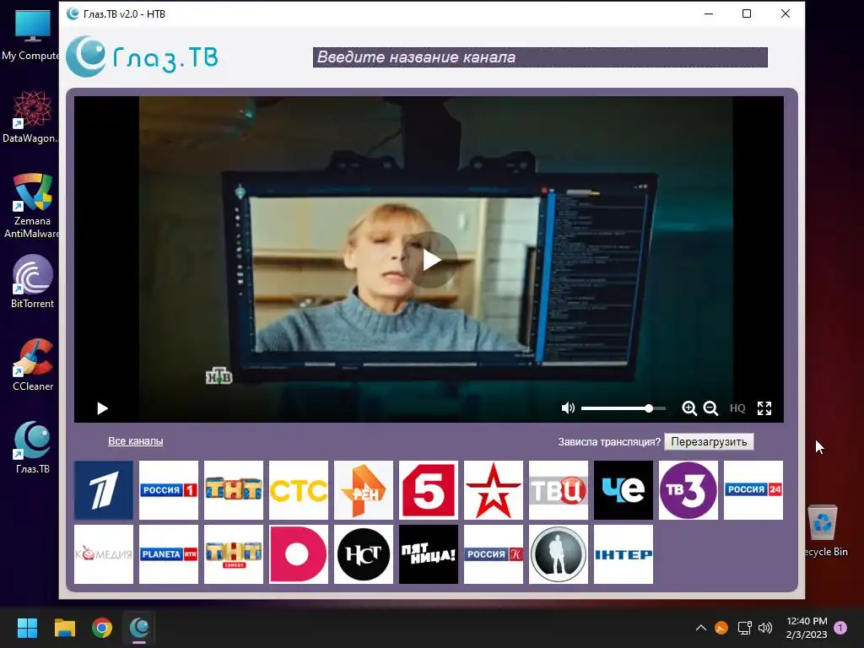Open the Пятница! channel
This screenshot has width=864, height=648.
429,553
